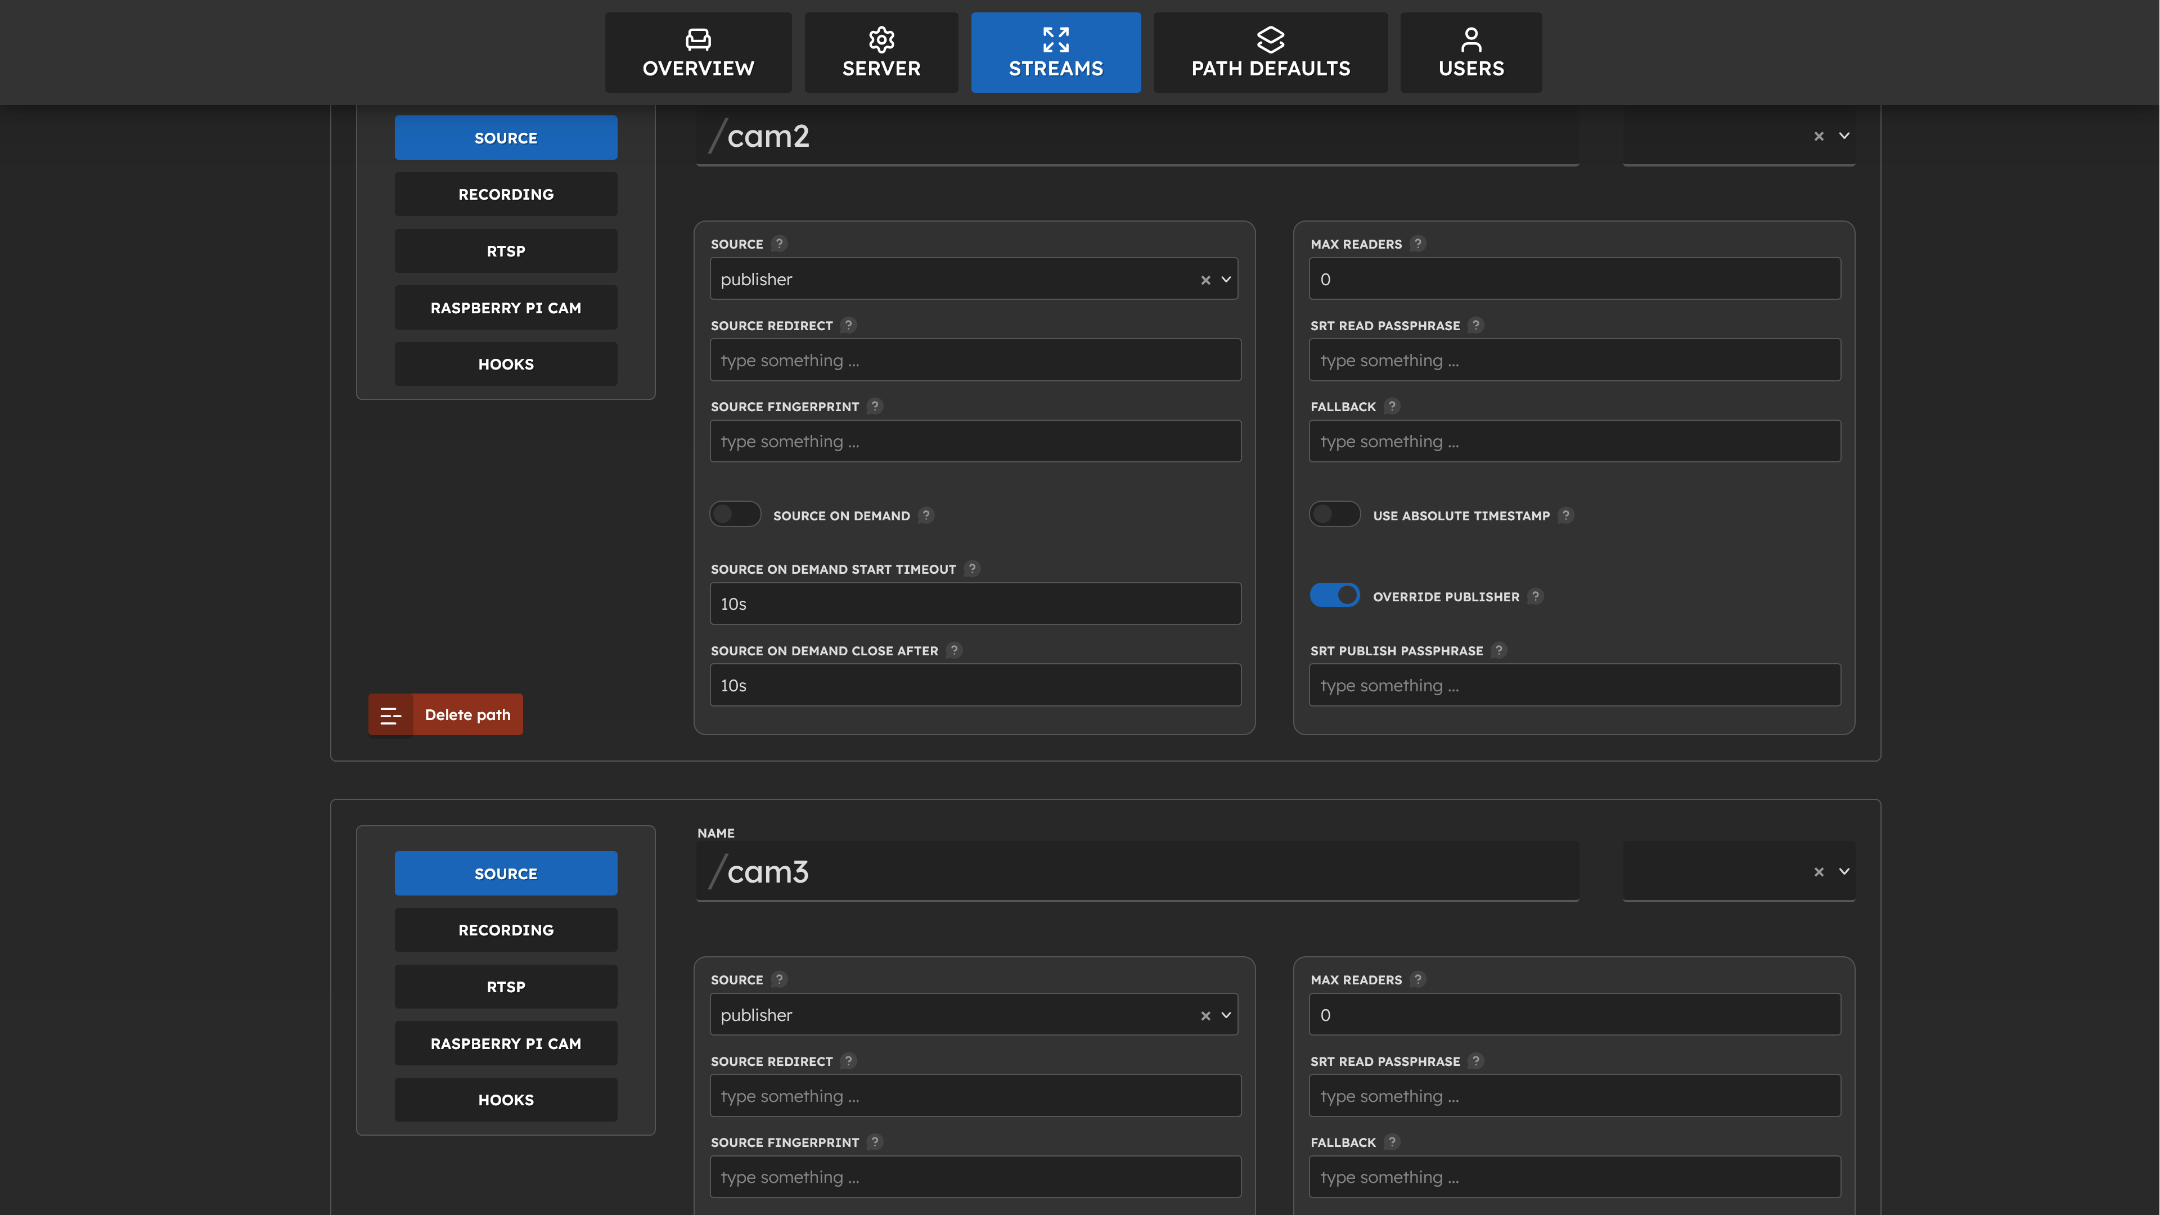Toggle Use Absolute Timestamp switch

point(1334,514)
